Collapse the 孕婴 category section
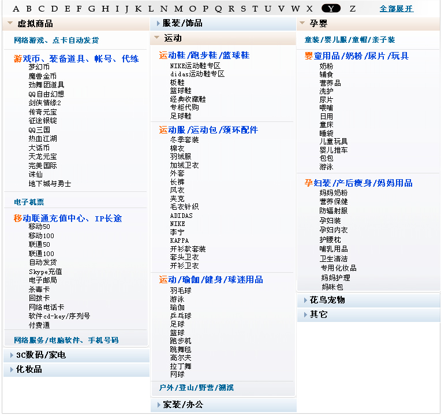The width and height of the screenshot is (441, 415). point(318,24)
